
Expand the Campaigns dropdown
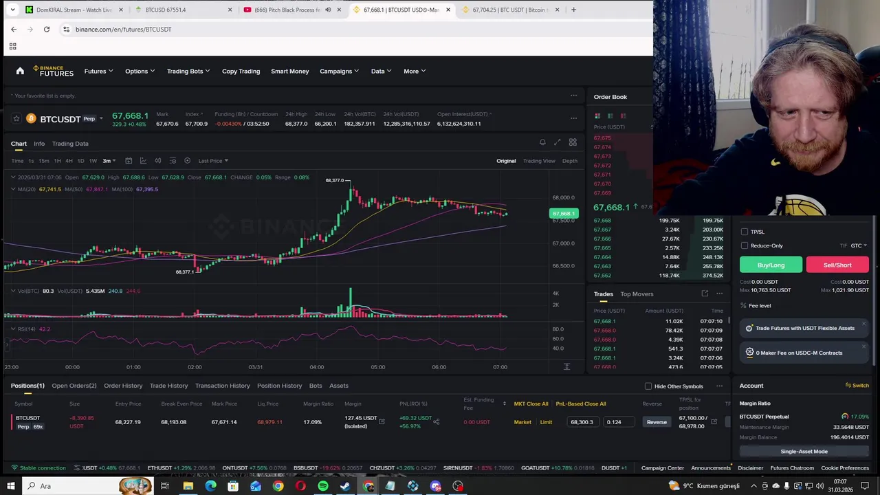pos(339,71)
